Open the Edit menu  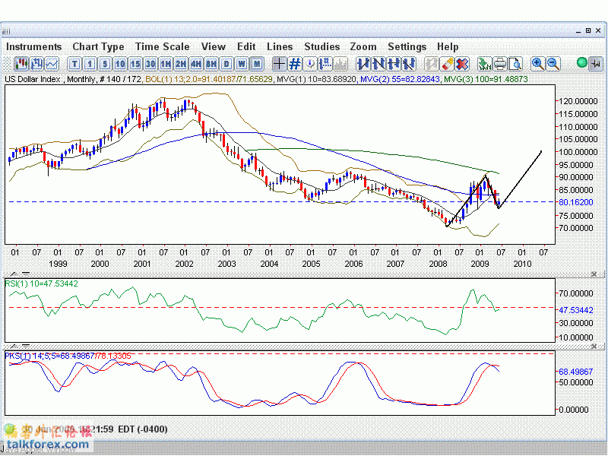coord(246,46)
